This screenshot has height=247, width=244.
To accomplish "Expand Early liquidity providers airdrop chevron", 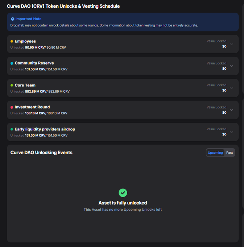I will click(231, 132).
